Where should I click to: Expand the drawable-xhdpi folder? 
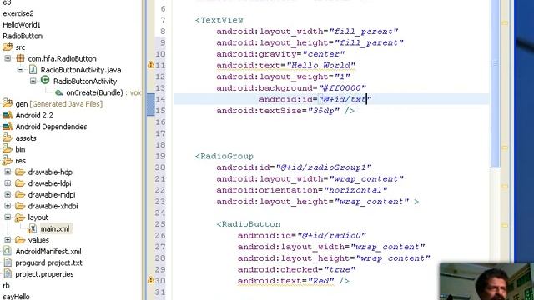[8, 206]
